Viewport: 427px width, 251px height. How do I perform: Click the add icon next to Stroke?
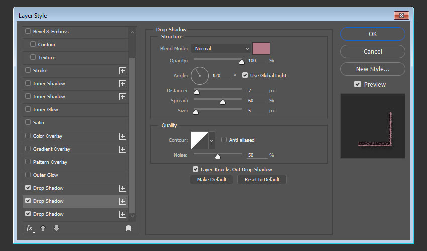pyautogui.click(x=122, y=71)
